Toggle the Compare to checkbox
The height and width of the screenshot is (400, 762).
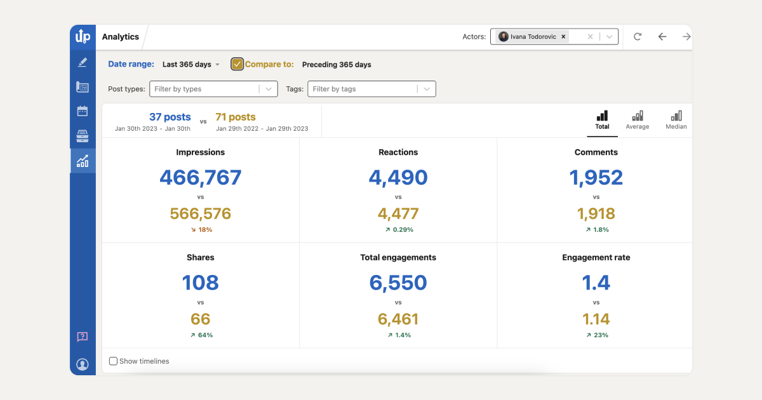coord(237,64)
